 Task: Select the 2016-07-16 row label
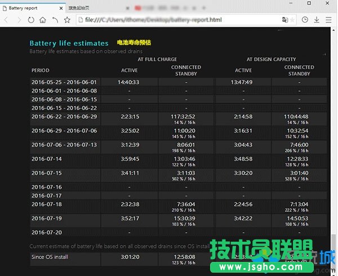coord(47,187)
